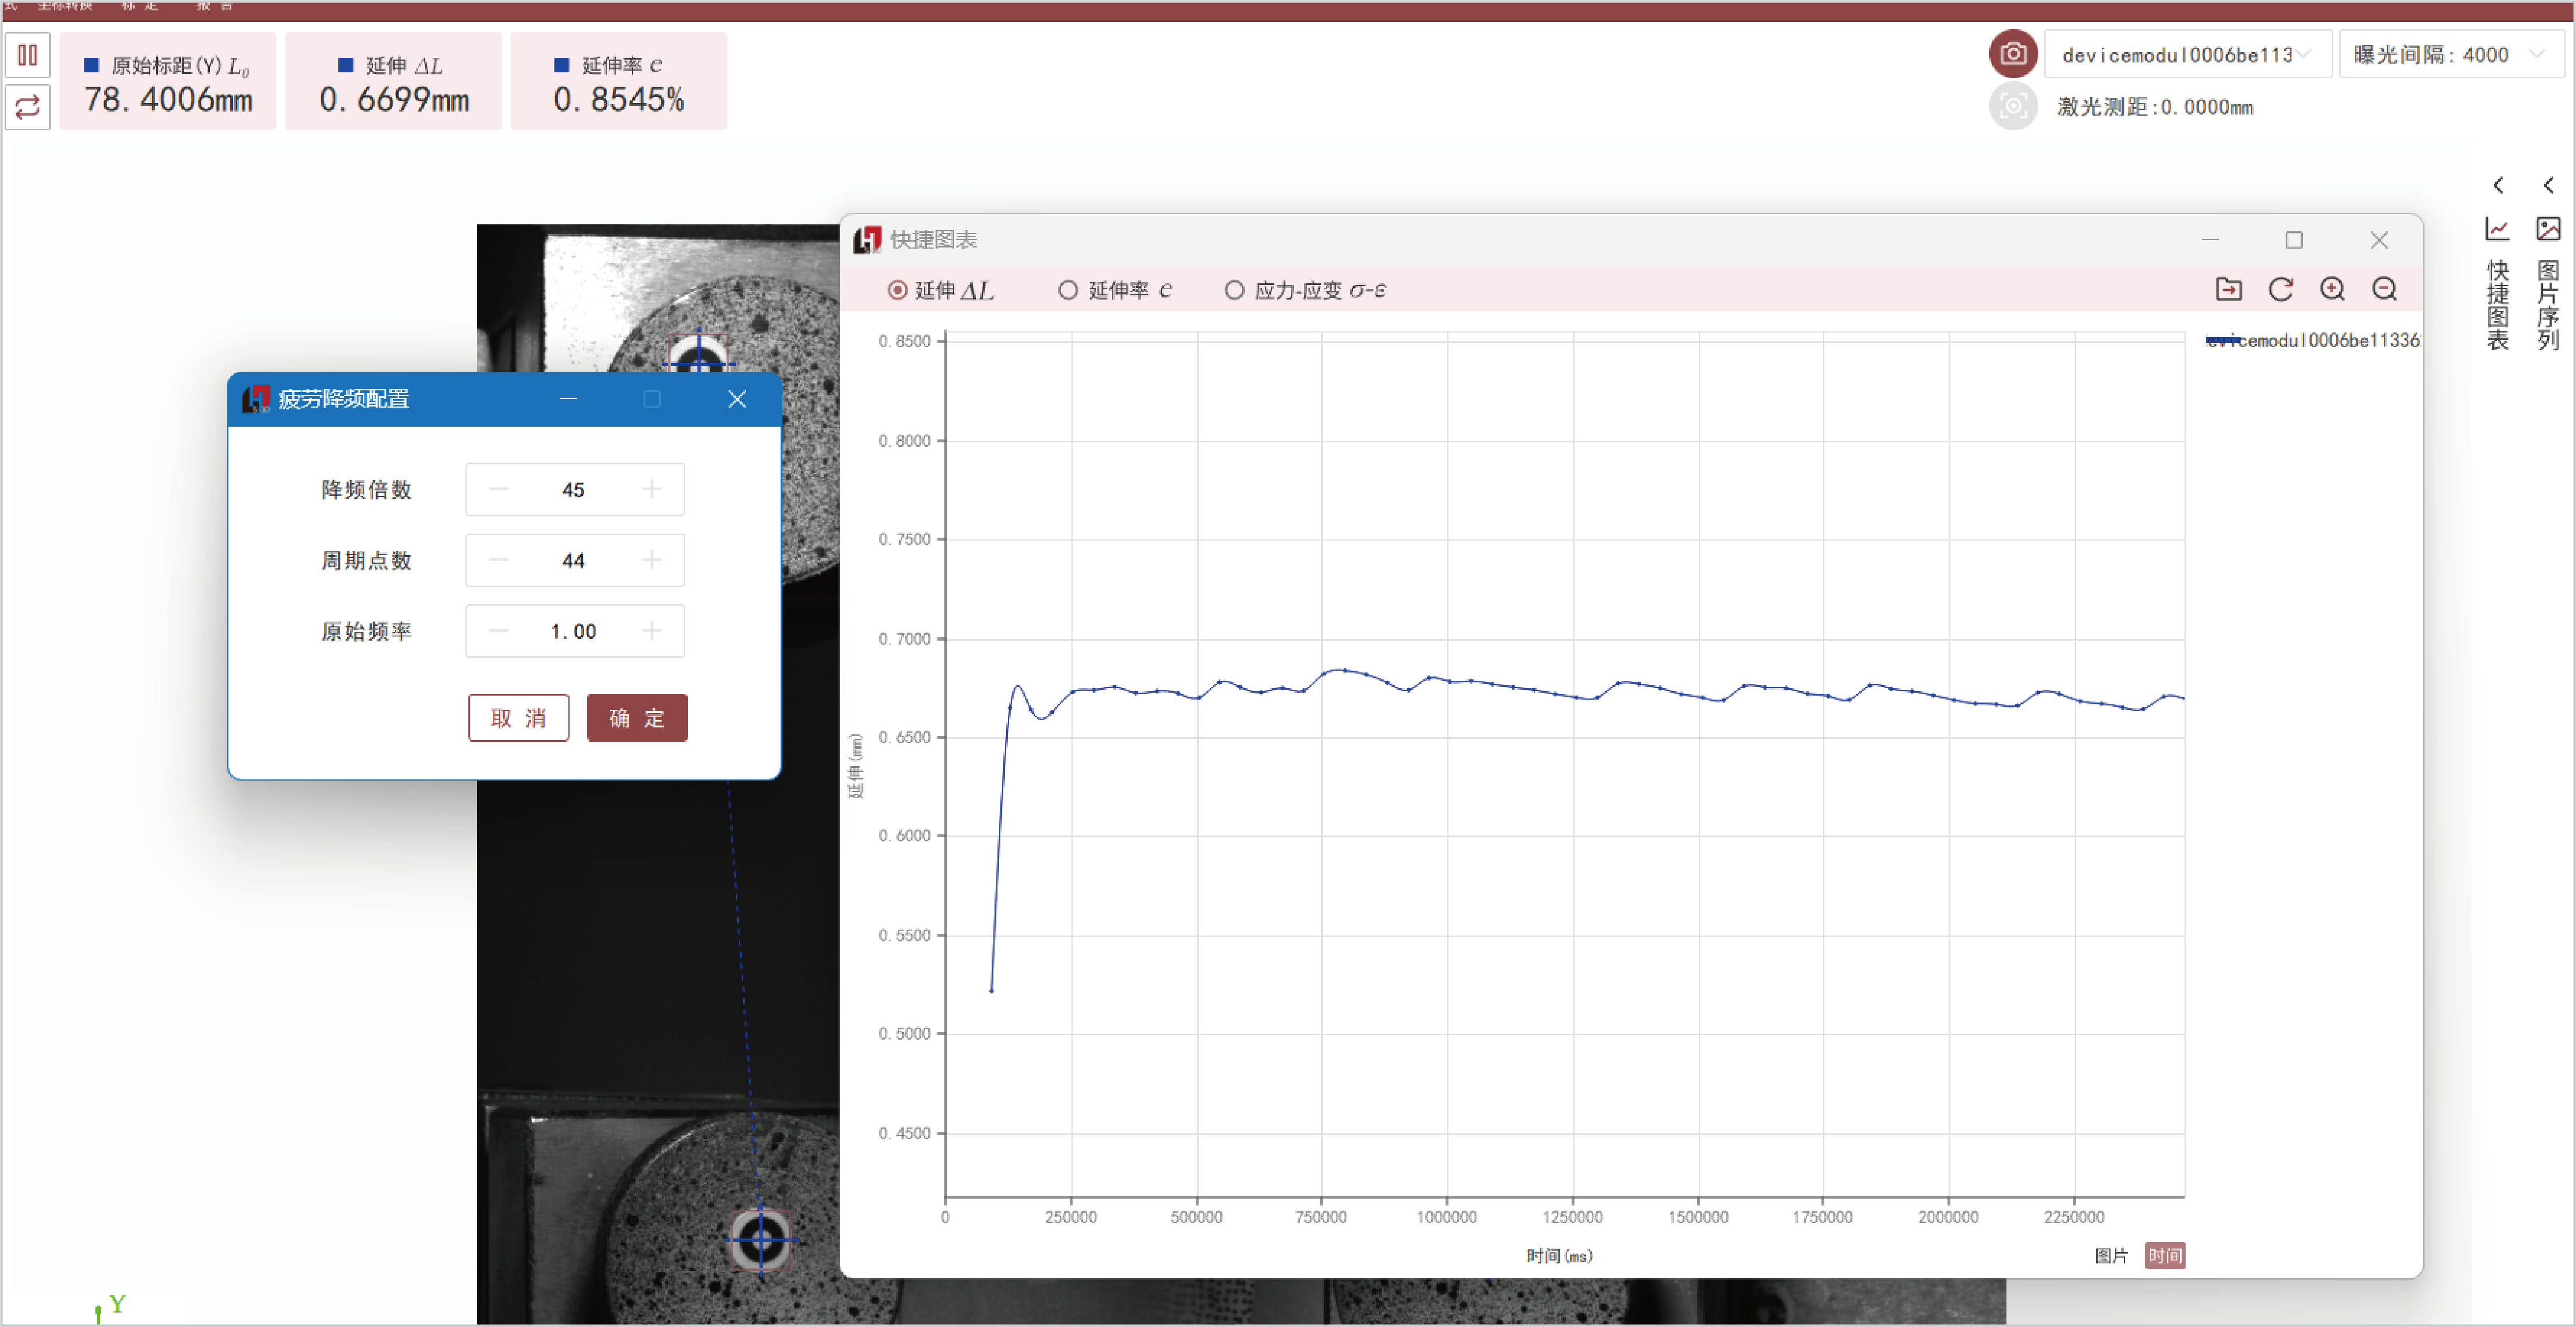Click the grey laser ranging camera icon
The image size is (2576, 1327).
2013,106
